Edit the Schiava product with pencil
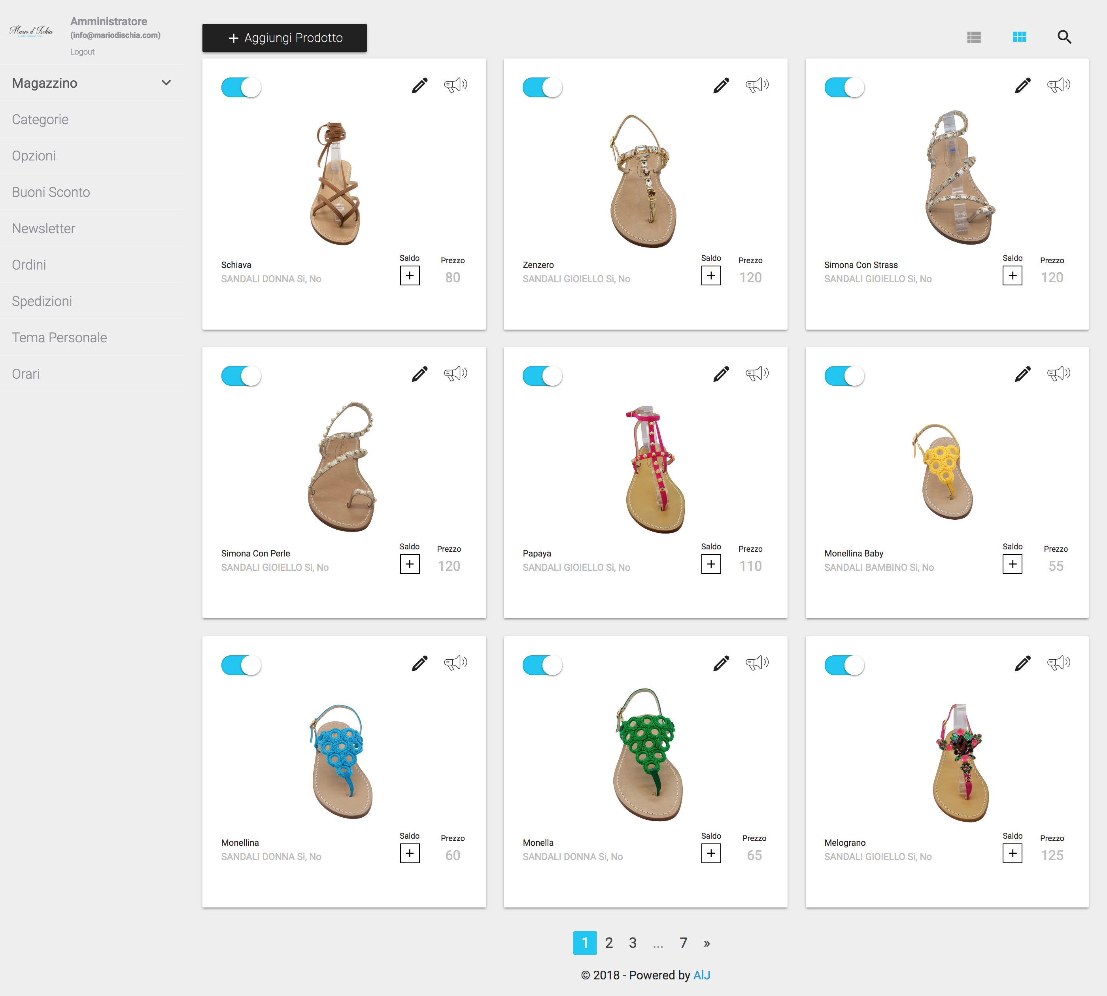Viewport: 1107px width, 996px height. pyautogui.click(x=419, y=86)
